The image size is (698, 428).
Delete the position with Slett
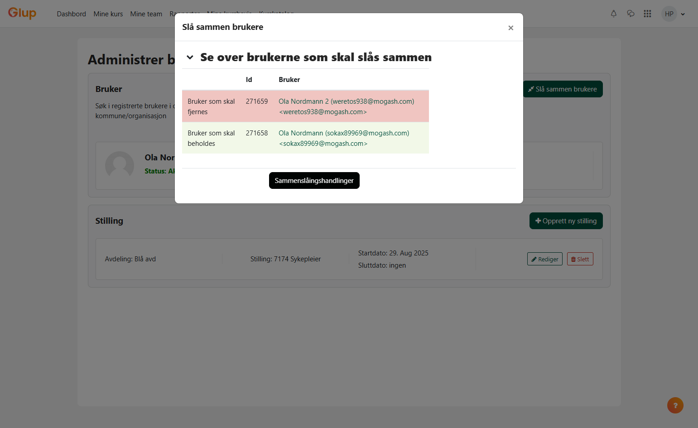pyautogui.click(x=580, y=259)
